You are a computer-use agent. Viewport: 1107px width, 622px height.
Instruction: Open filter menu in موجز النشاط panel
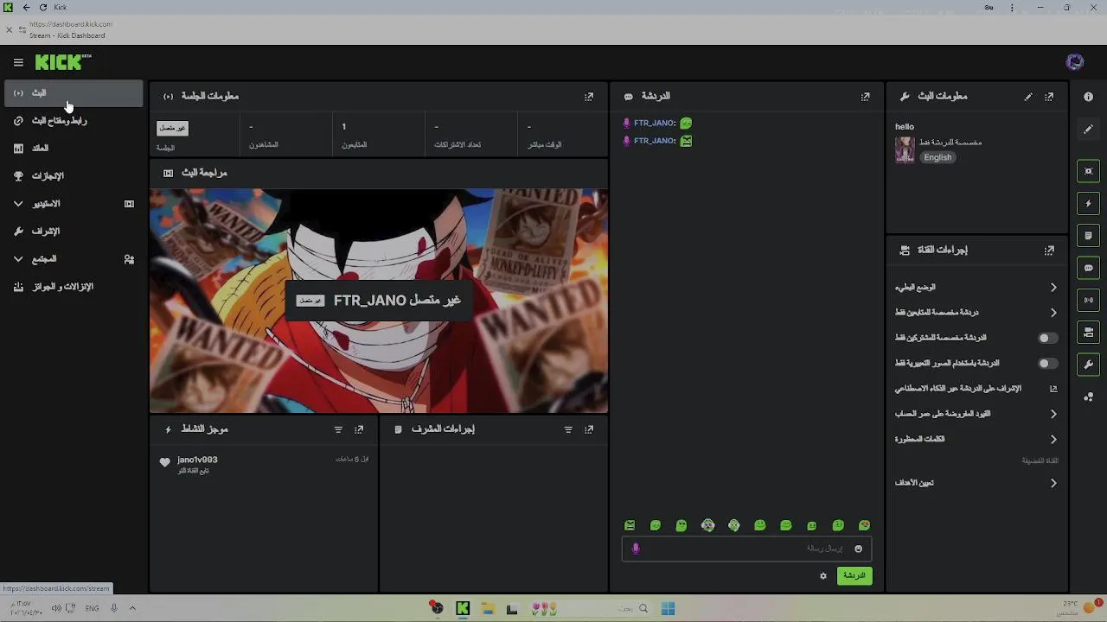(338, 429)
